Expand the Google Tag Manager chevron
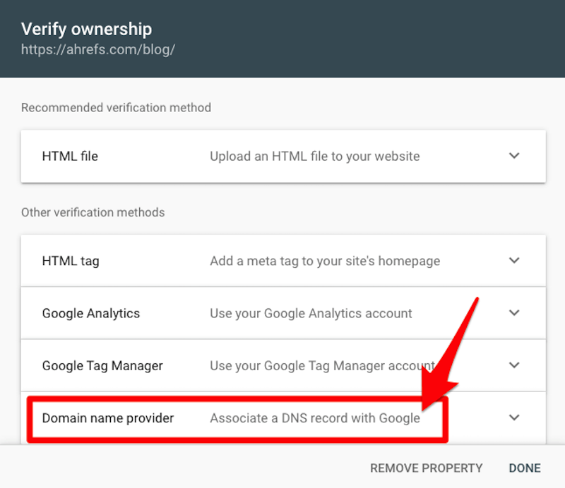The image size is (565, 488). tap(514, 365)
